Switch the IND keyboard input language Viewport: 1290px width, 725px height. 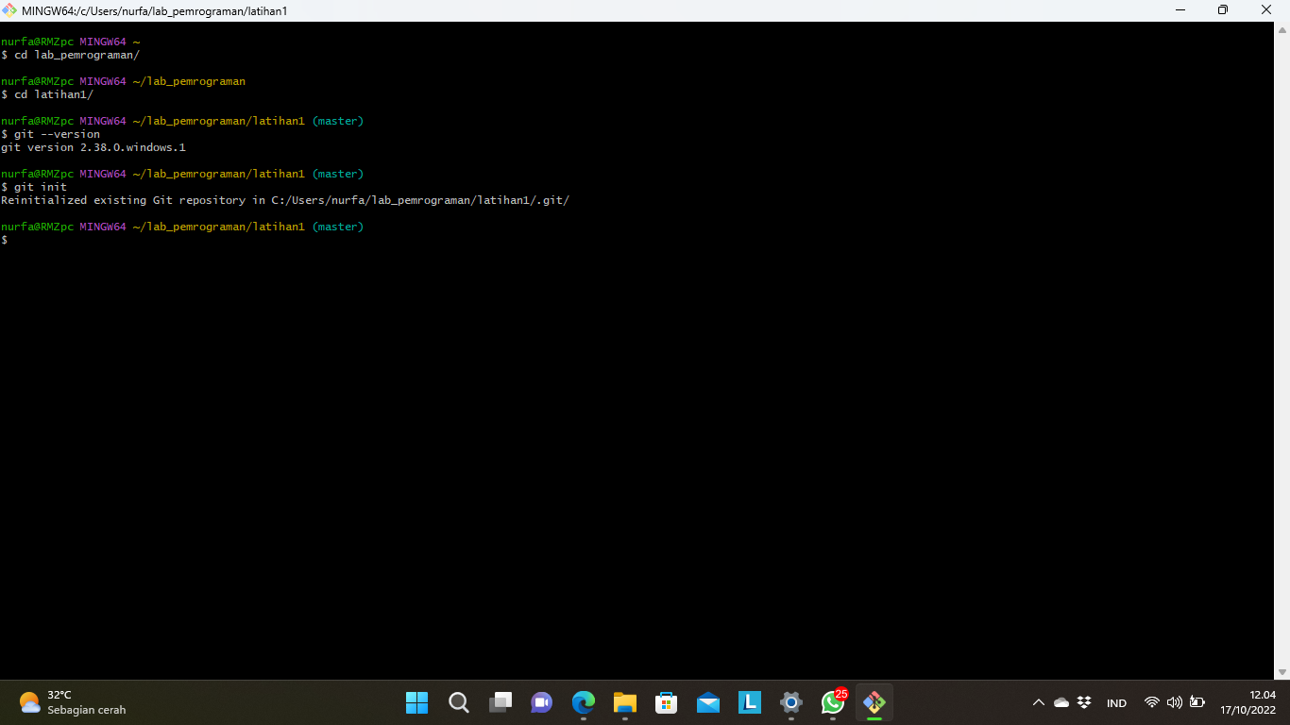click(1116, 702)
